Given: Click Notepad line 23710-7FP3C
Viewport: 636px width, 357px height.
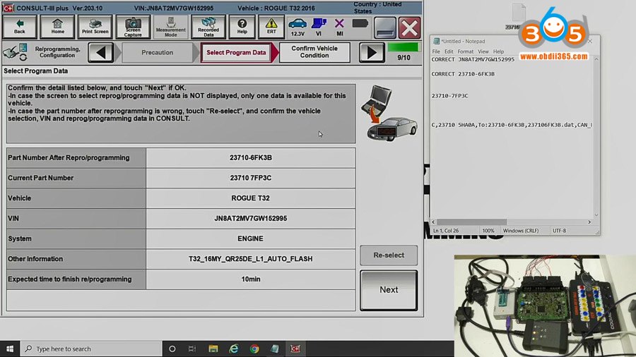Looking at the screenshot, I should 450,96.
